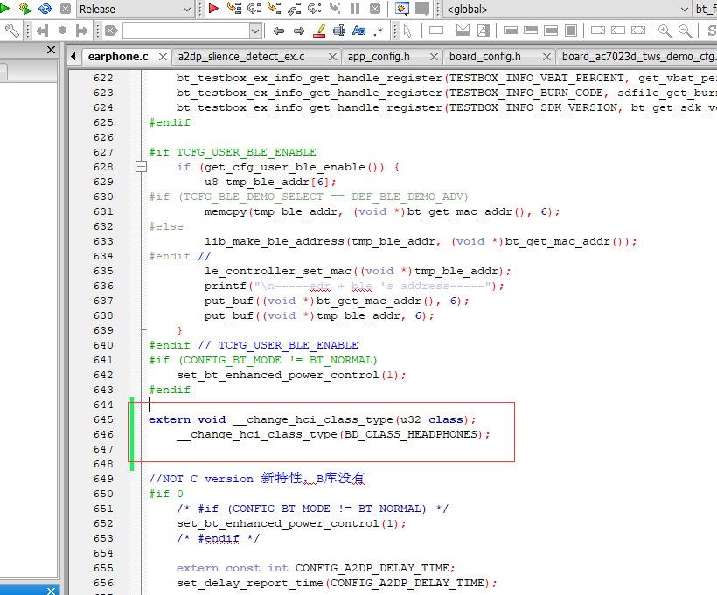Screen dimensions: 717x595
Task: Click the Rebuild icon with blue arrows
Action: coord(45,8)
